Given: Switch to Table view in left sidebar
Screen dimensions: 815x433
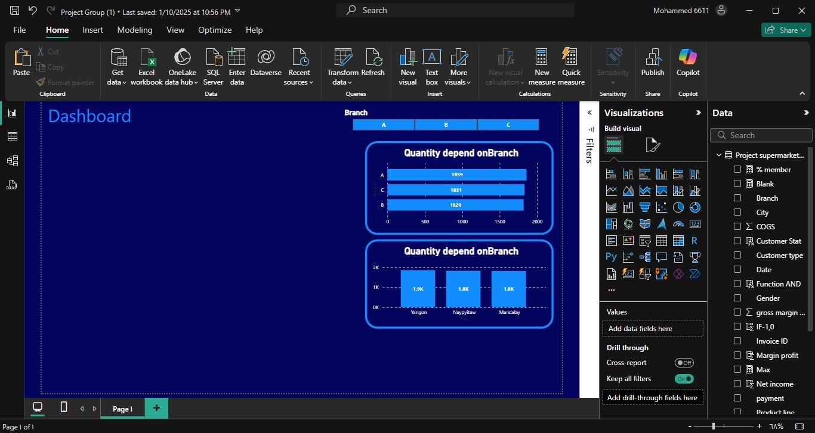Looking at the screenshot, I should tap(12, 137).
